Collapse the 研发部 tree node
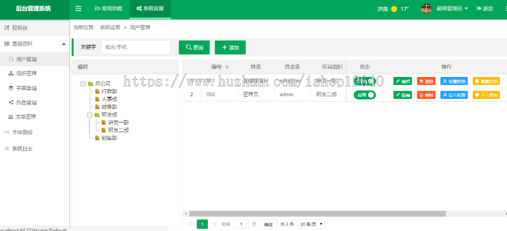This screenshot has height=231, width=507. (89, 115)
